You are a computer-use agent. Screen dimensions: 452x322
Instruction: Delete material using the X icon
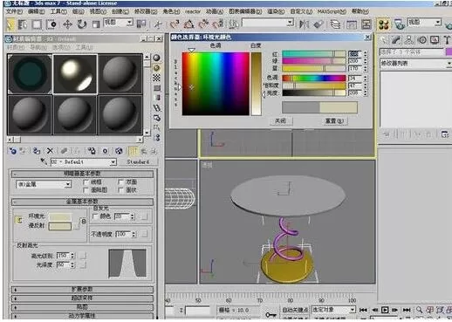click(x=50, y=151)
